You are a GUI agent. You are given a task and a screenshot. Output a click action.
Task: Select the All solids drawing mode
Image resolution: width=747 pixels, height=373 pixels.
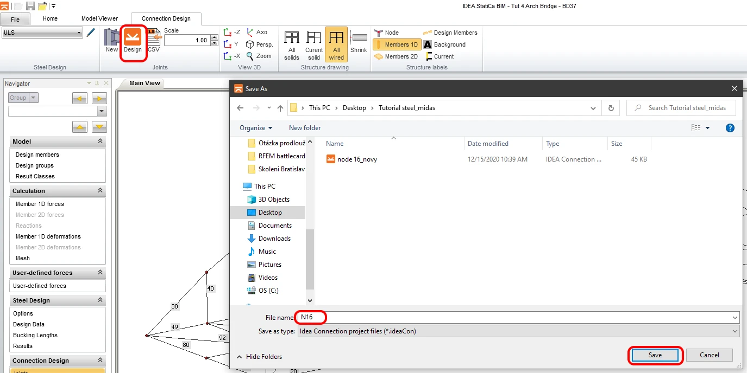(x=292, y=44)
